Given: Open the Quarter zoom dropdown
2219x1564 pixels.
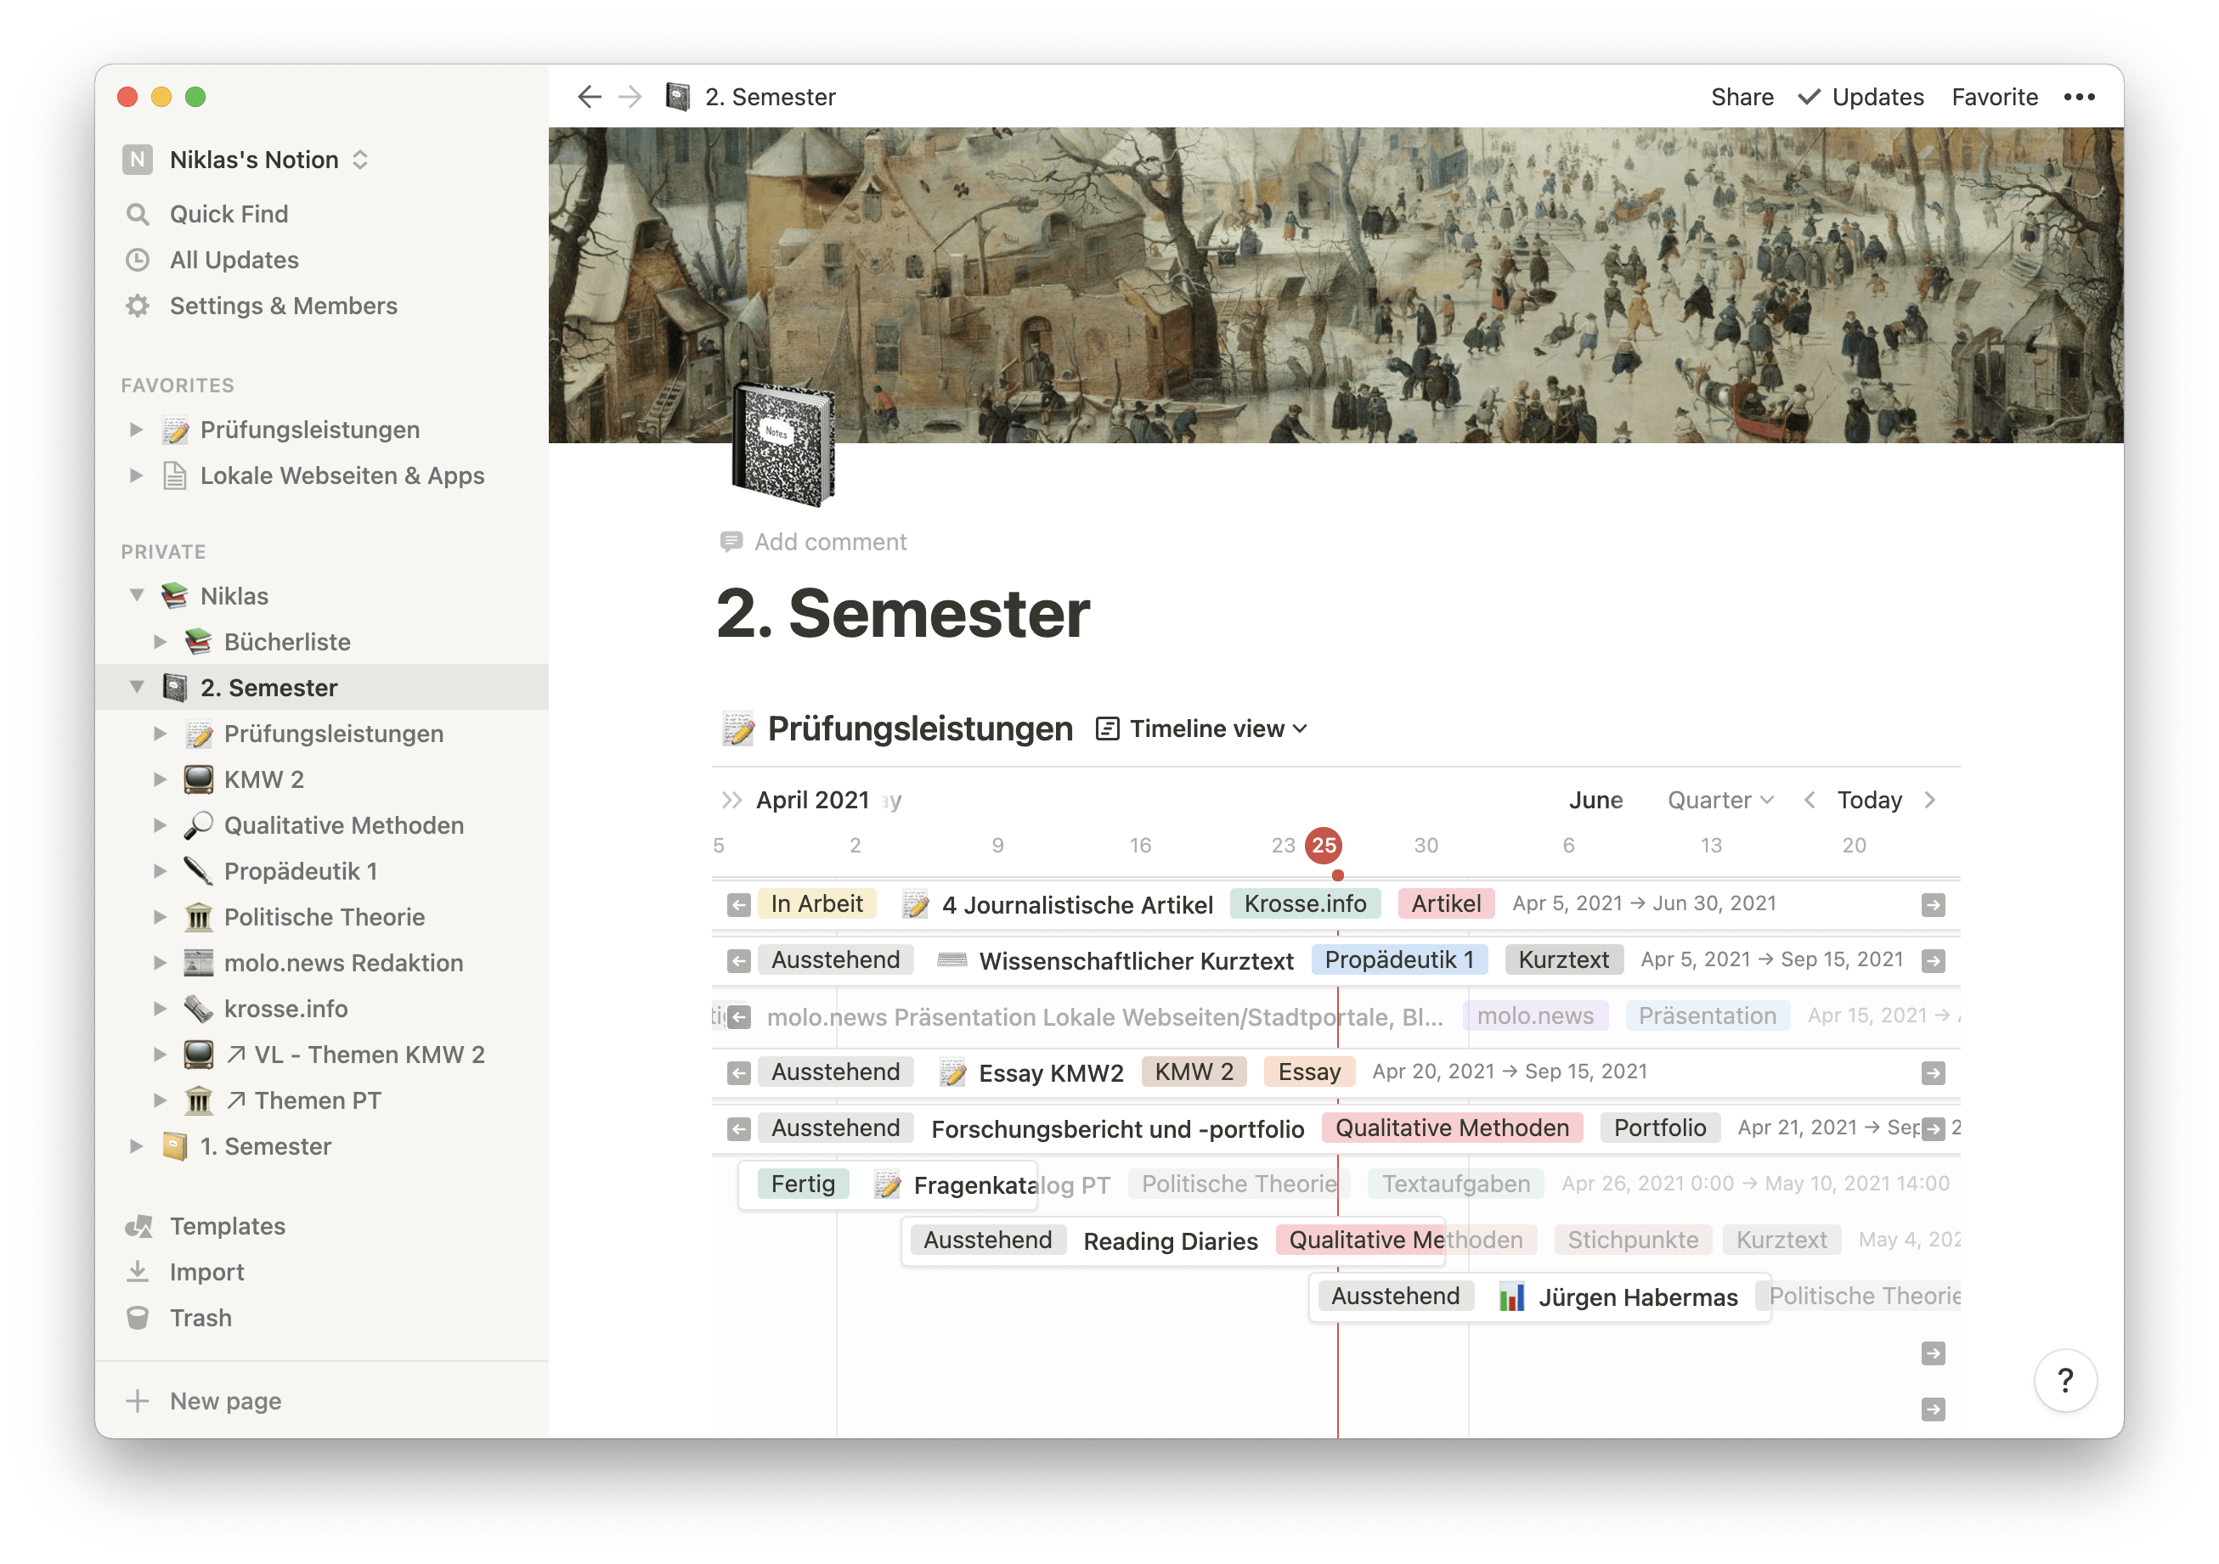Looking at the screenshot, I should (x=1719, y=800).
